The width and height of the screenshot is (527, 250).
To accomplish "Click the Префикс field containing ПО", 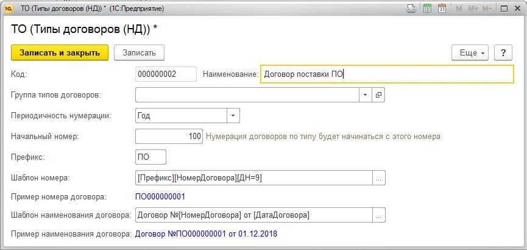I will (x=150, y=157).
